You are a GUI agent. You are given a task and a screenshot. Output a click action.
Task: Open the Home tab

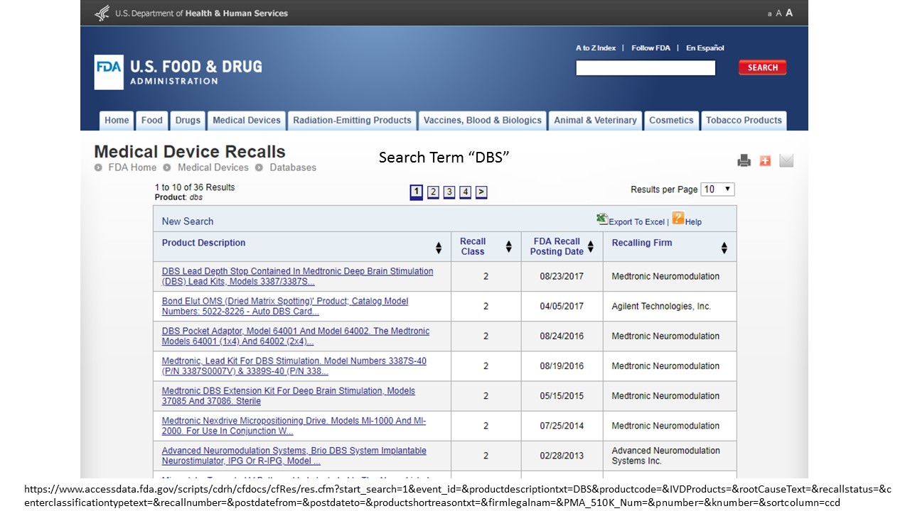[117, 121]
